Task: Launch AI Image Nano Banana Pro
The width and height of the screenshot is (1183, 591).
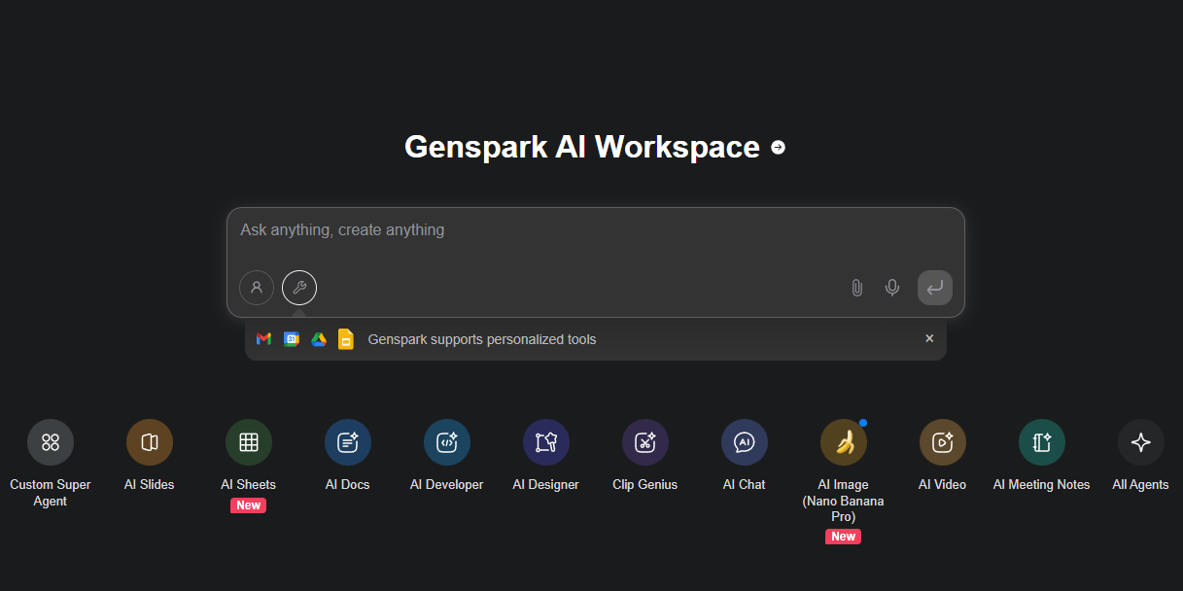Action: [x=844, y=442]
